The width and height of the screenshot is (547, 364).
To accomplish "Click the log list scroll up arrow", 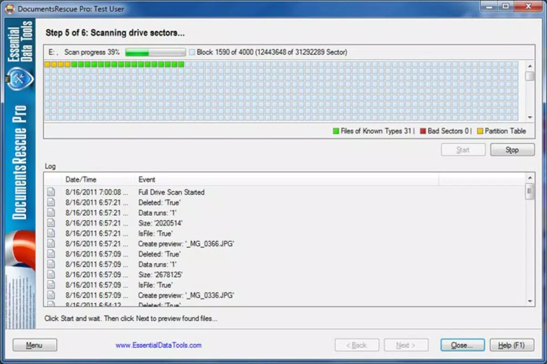I will point(530,177).
